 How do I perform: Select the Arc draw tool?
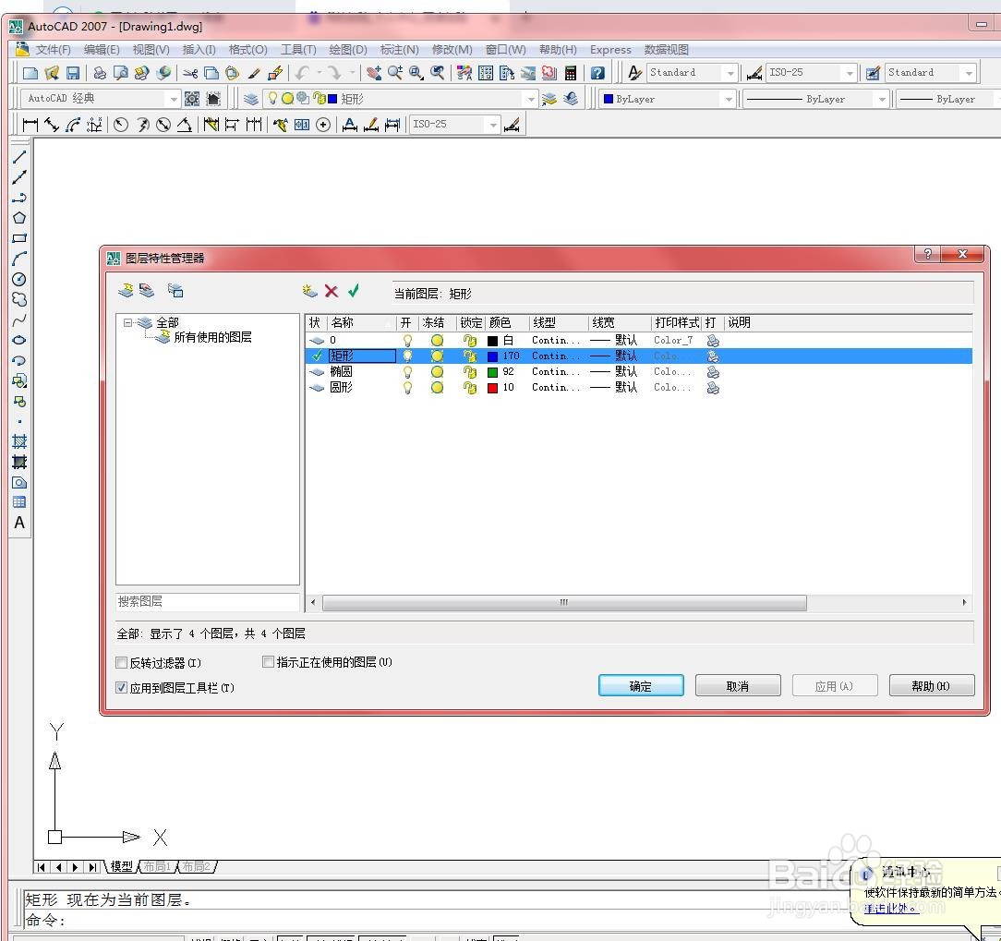(x=19, y=259)
